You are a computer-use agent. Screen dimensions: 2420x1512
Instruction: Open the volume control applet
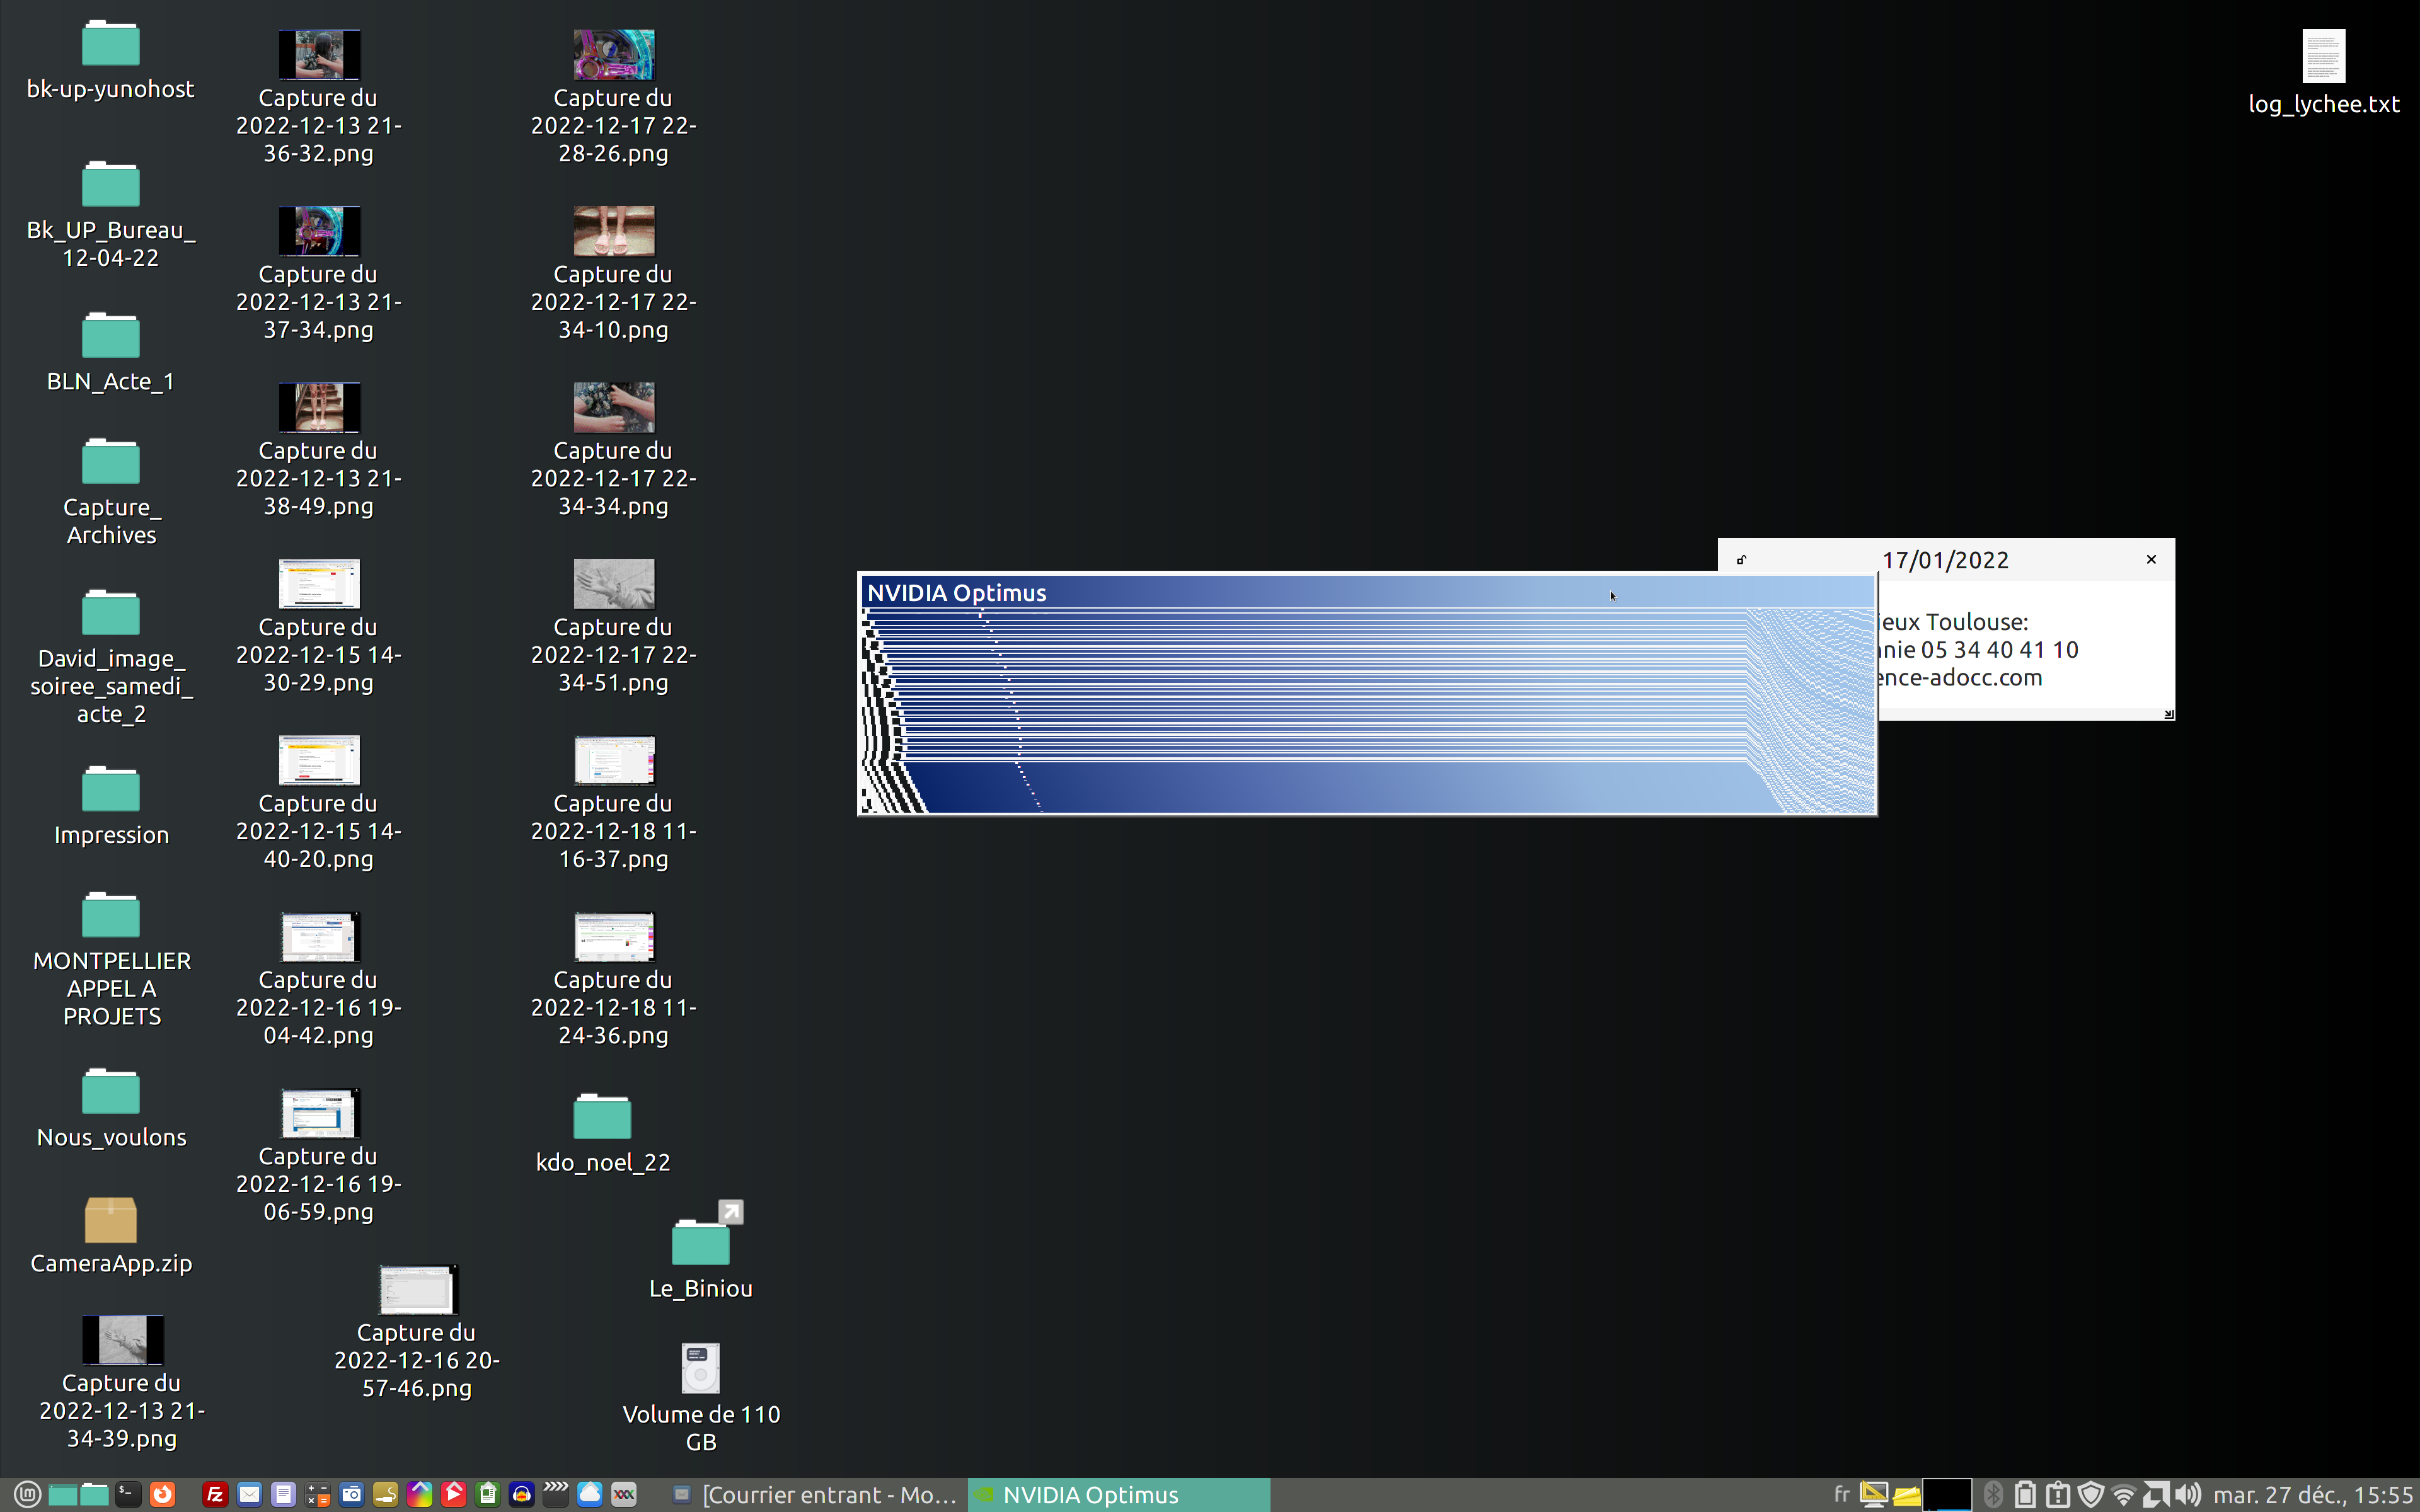click(x=2188, y=1495)
